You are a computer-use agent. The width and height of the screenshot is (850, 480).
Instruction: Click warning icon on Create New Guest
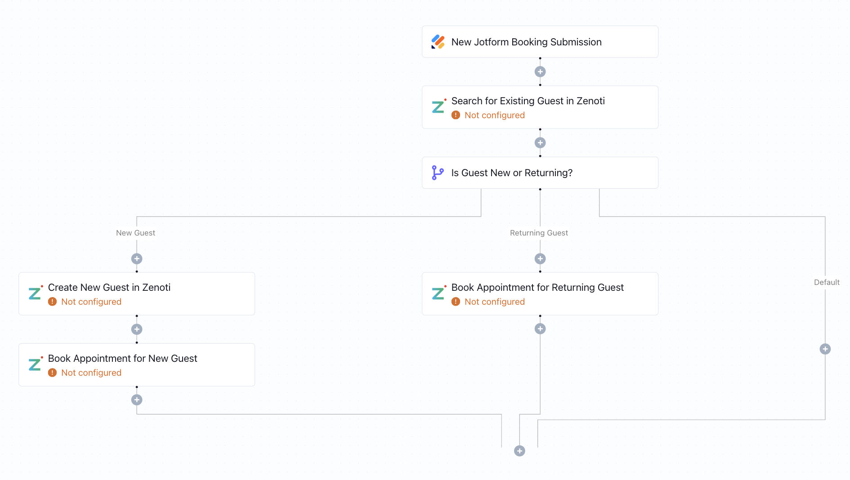tap(52, 302)
